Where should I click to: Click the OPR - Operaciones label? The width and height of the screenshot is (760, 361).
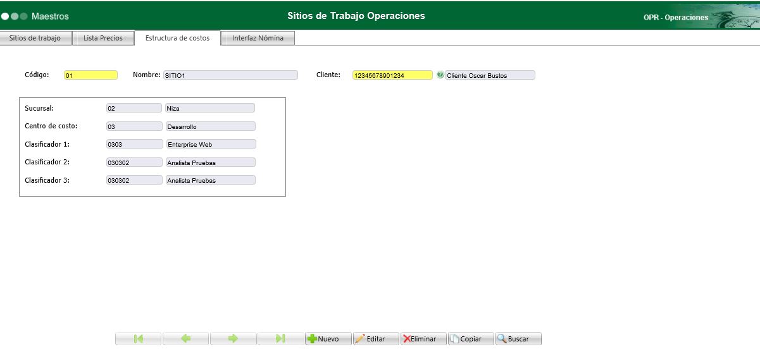click(676, 18)
